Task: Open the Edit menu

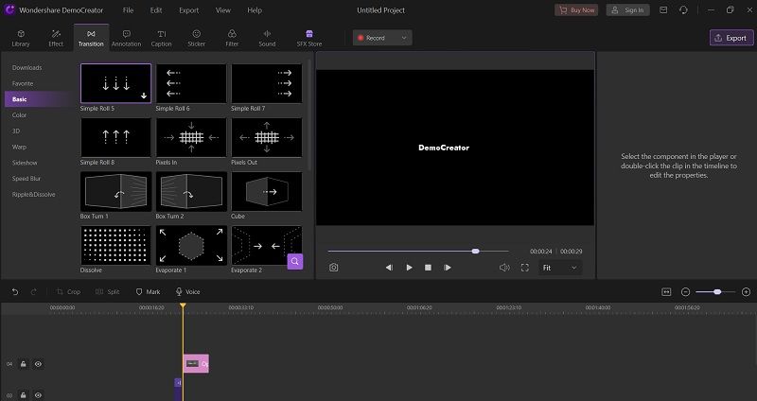Action: 156,10
